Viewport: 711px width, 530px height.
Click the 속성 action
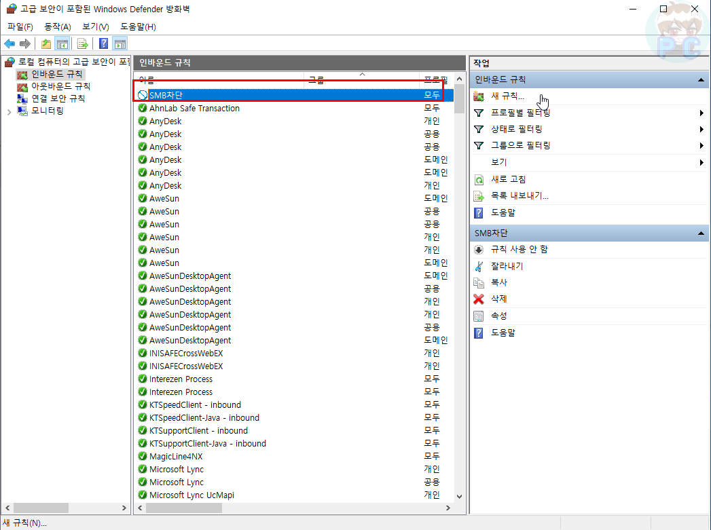tap(499, 316)
